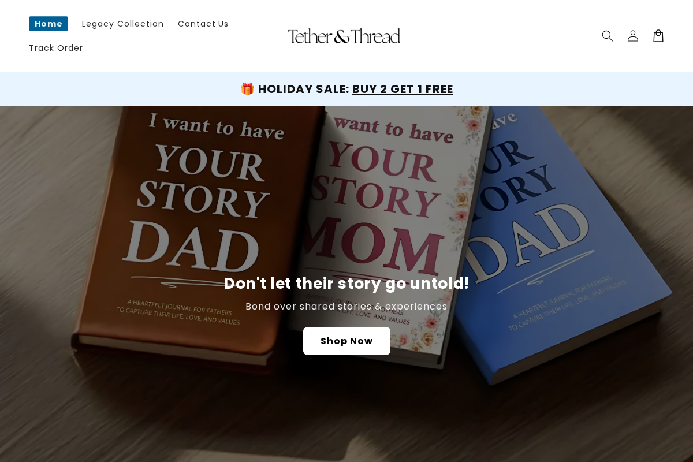Click "Bond over shared stories & experiences" subtitle
Screen dimensions: 693x462
click(346, 307)
